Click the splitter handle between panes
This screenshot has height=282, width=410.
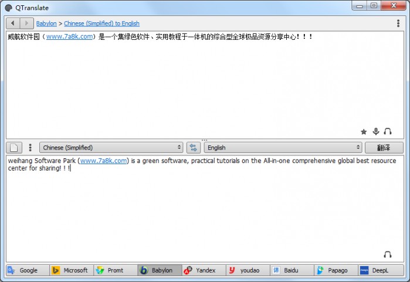pyautogui.click(x=205, y=140)
